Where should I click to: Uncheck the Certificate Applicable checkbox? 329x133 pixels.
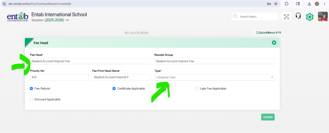click(114, 89)
